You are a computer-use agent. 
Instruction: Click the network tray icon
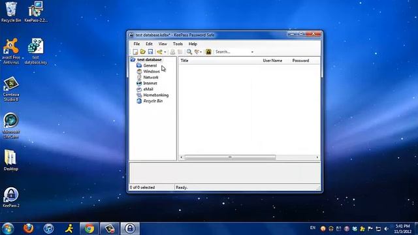[x=378, y=229]
